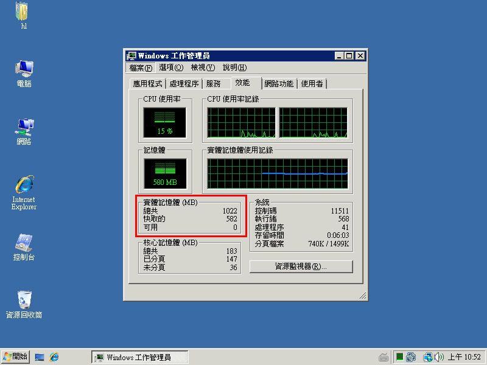Open 資源監視器(R)... button
The width and height of the screenshot is (487, 365).
301,266
